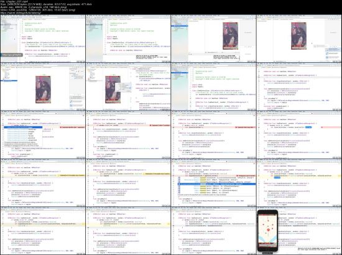Viewport: 342px width, 255px height.
Task: Open the thumbnail showing the iPhone simulator map
Action: pyautogui.click(x=299, y=231)
